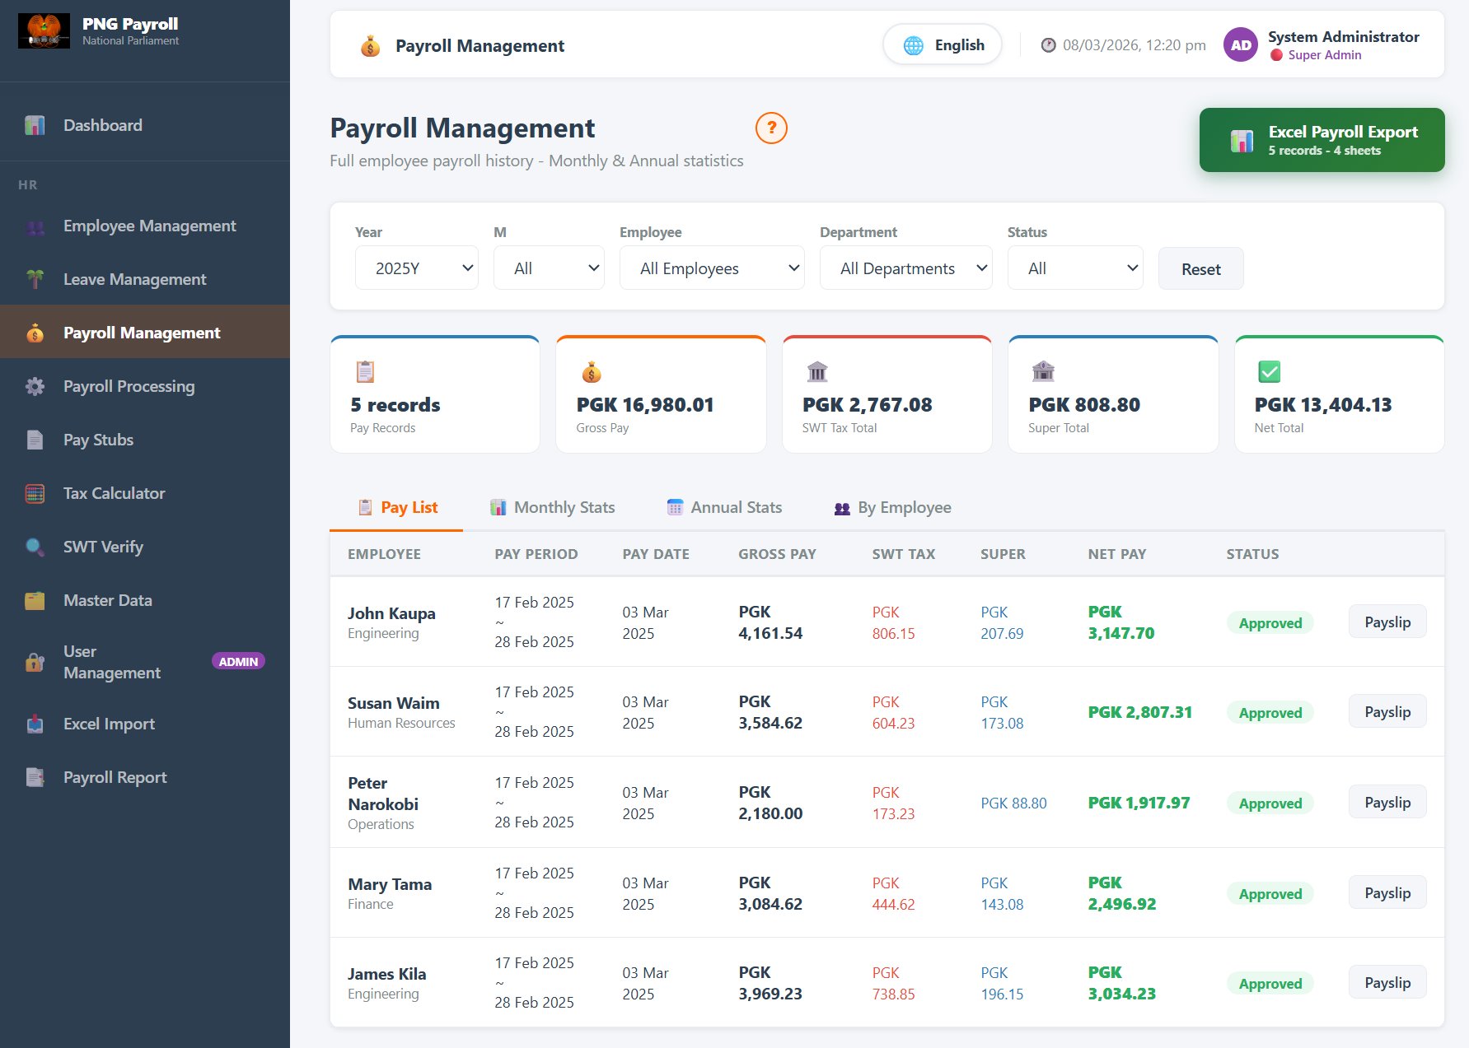Click Peter Narokobi's super PGK 88.80

pyautogui.click(x=1013, y=803)
